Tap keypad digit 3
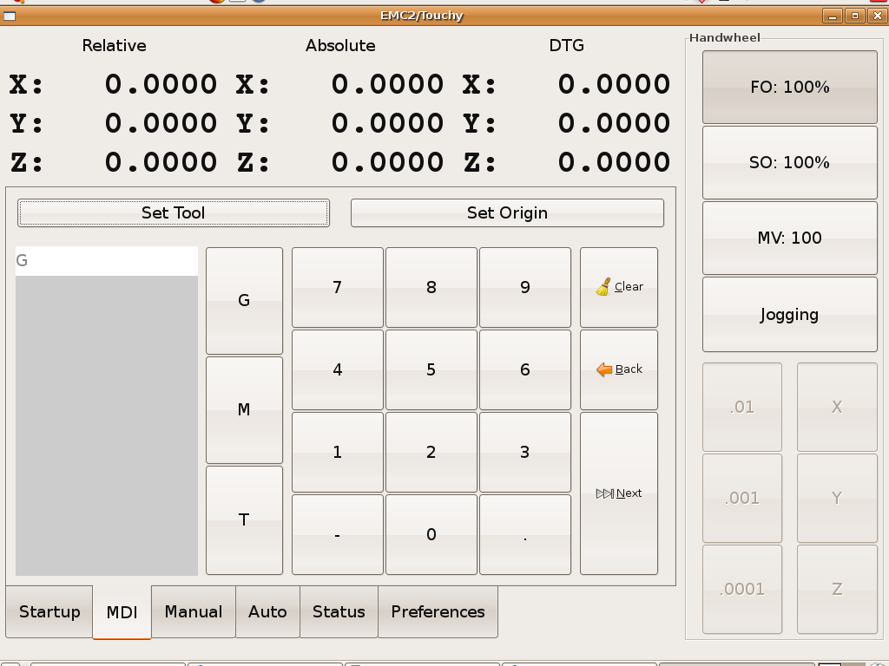889x666 pixels. pyautogui.click(x=525, y=452)
